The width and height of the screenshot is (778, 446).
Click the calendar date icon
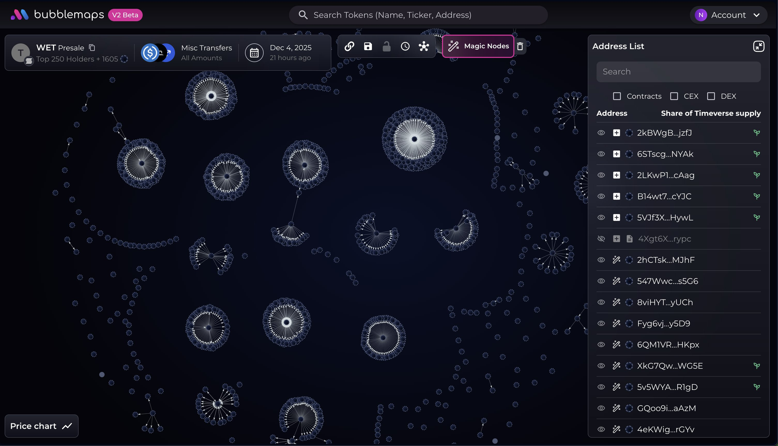(x=254, y=53)
